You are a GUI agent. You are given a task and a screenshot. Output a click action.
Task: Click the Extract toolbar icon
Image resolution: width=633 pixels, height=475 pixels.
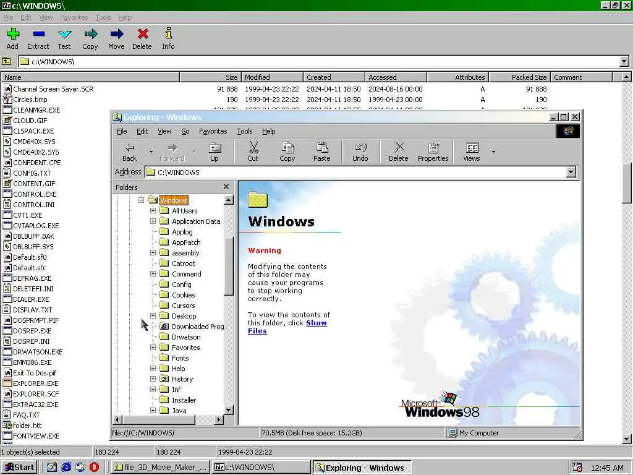pyautogui.click(x=38, y=38)
